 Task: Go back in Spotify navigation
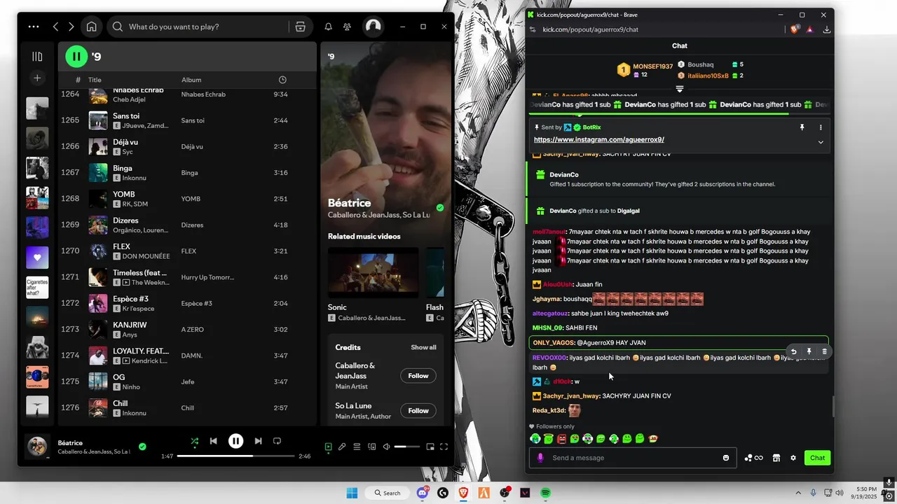click(x=55, y=27)
